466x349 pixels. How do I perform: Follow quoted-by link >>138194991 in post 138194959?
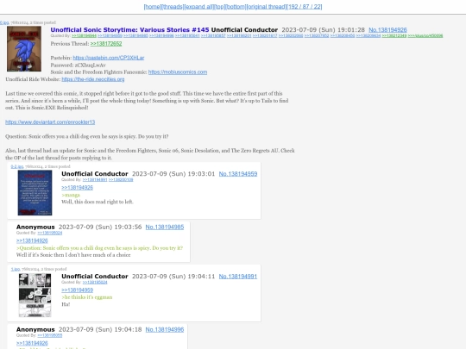pos(95,180)
